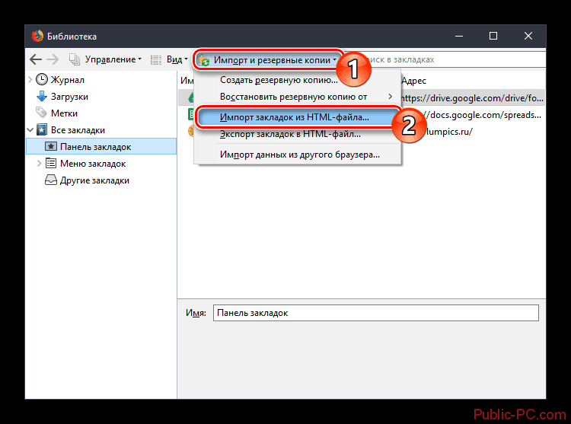571x424 pixels.
Task: Open the Вид dropdown menu
Action: [x=177, y=59]
